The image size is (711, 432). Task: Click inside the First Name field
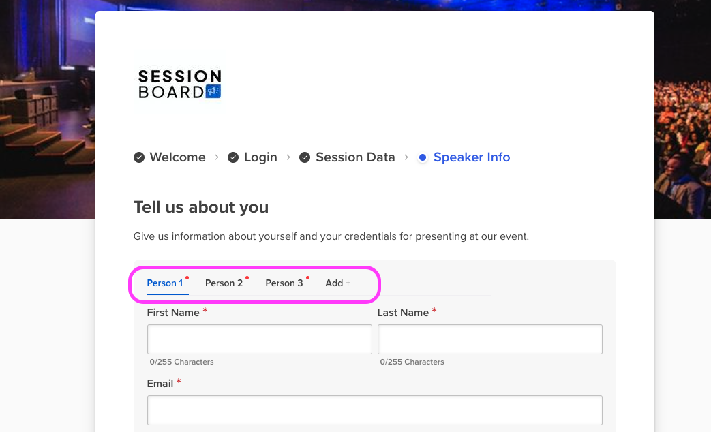(259, 339)
